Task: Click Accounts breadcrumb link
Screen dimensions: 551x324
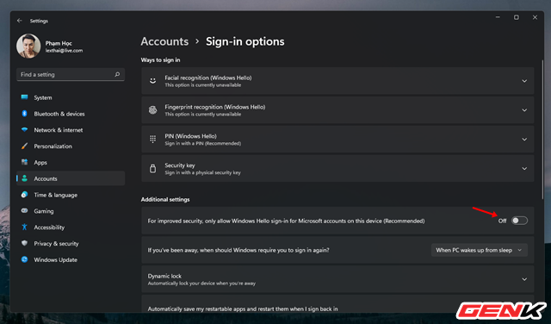Action: [x=164, y=41]
